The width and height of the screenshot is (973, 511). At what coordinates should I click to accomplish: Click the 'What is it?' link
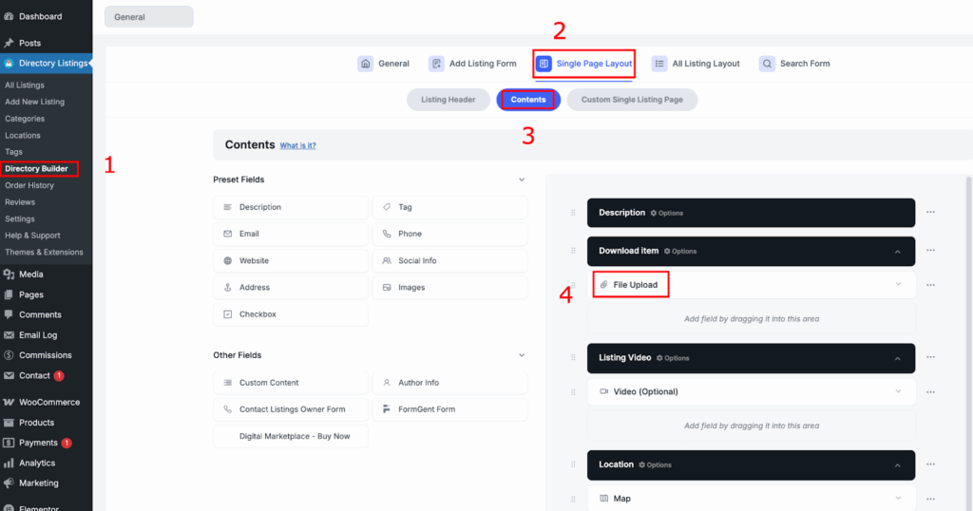tap(297, 146)
